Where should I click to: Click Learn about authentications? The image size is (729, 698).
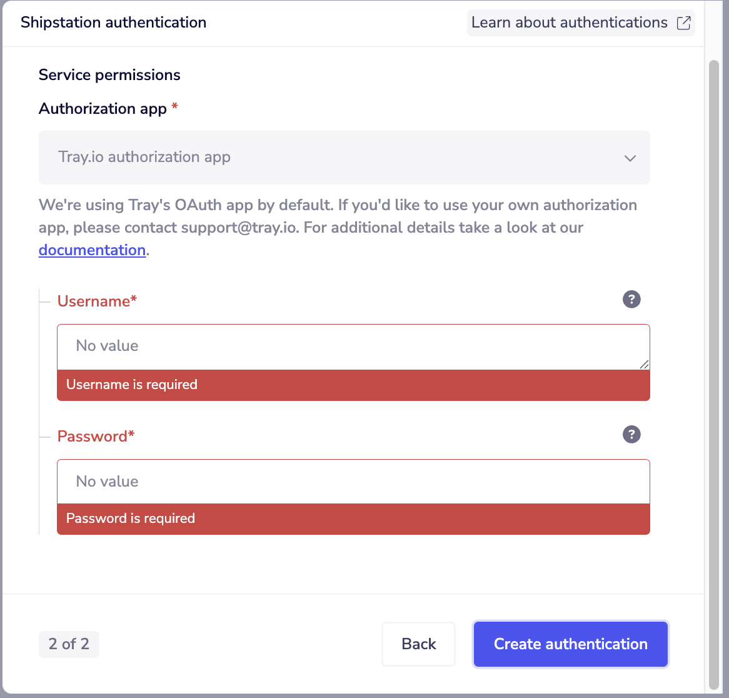point(570,23)
